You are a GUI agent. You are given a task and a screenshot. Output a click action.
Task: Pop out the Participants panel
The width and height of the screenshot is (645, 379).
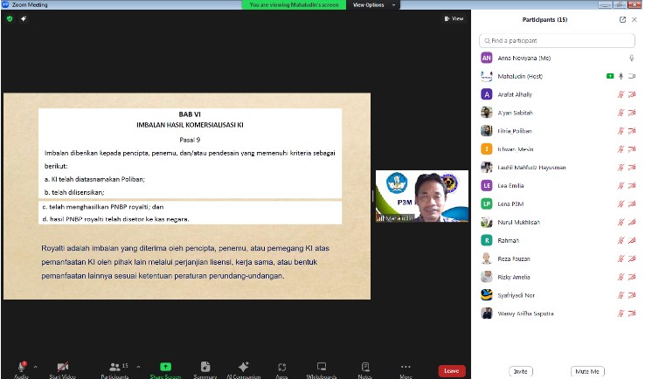click(622, 19)
